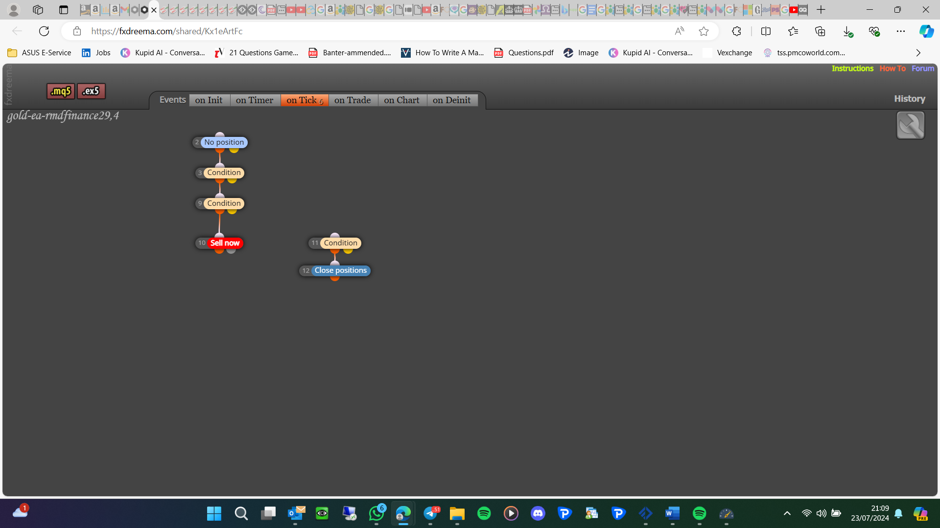Select the Close positions block
This screenshot has width=940, height=528.
340,270
